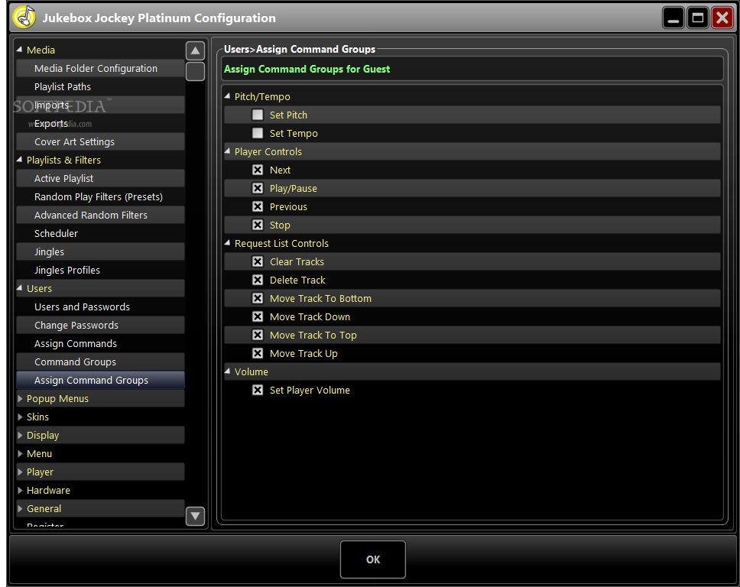Expand the Display section
This screenshot has height=587, width=740.
(x=20, y=436)
